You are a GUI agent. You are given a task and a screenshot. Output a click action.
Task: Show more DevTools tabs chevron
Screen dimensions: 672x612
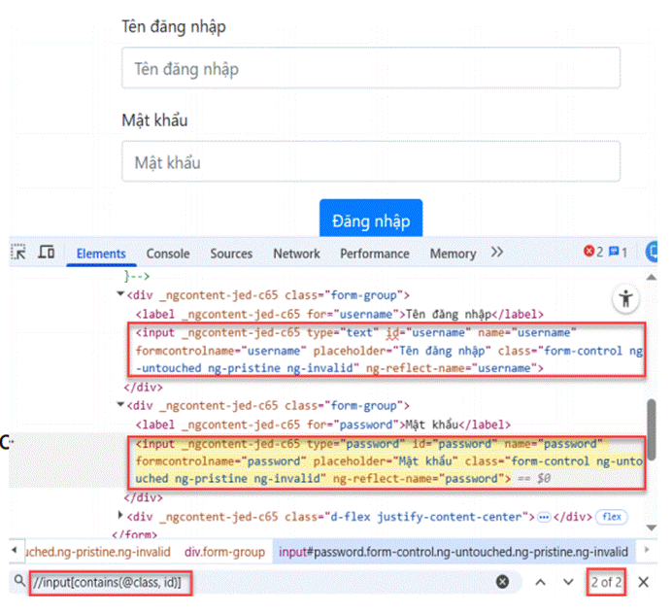tap(497, 253)
